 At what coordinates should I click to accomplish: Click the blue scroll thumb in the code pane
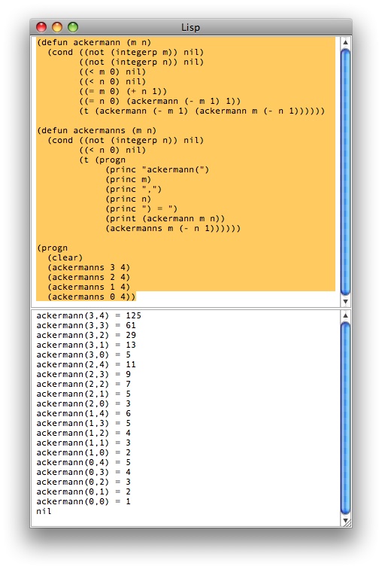[x=346, y=172]
